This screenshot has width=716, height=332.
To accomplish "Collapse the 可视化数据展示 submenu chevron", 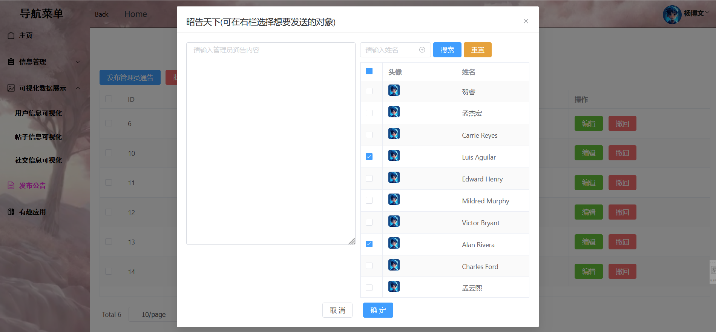I will point(78,88).
